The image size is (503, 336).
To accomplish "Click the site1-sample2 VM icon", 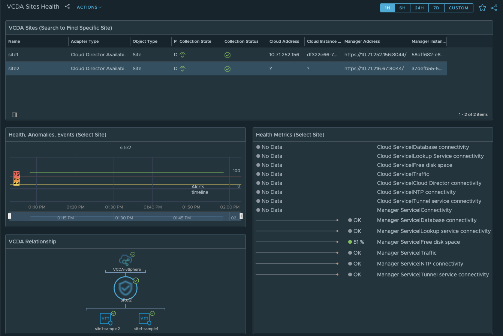I will point(106,319).
